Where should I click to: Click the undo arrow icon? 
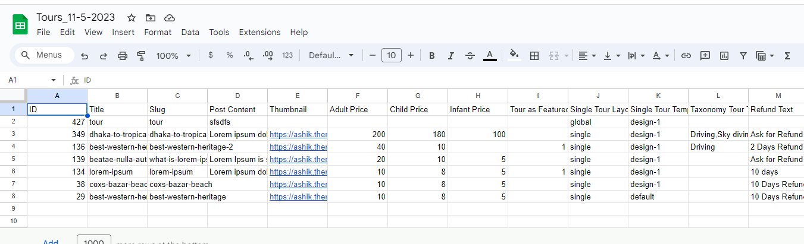(85, 56)
